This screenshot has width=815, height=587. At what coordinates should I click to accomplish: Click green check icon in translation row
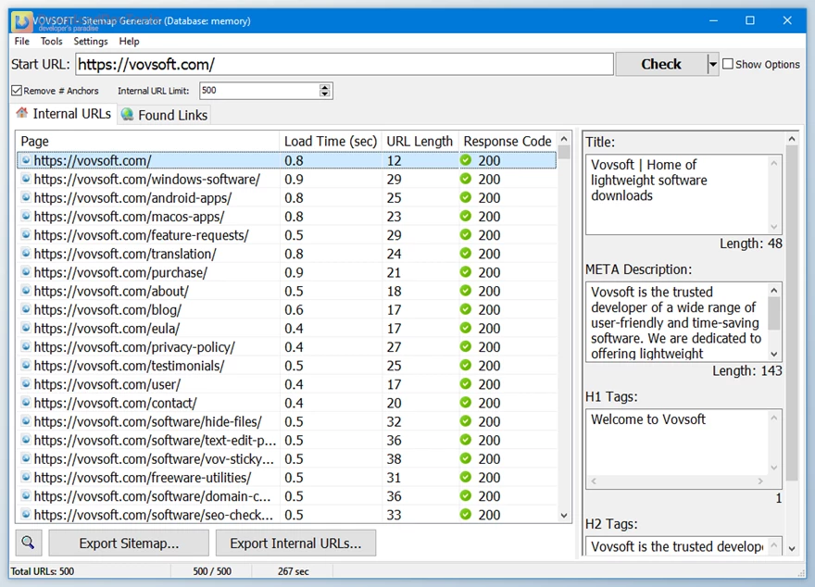(x=466, y=254)
